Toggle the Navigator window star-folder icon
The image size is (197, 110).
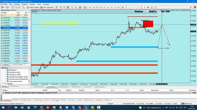click(x=16, y=7)
